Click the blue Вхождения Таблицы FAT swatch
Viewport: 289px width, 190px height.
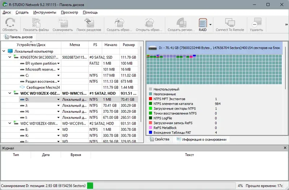(150, 132)
